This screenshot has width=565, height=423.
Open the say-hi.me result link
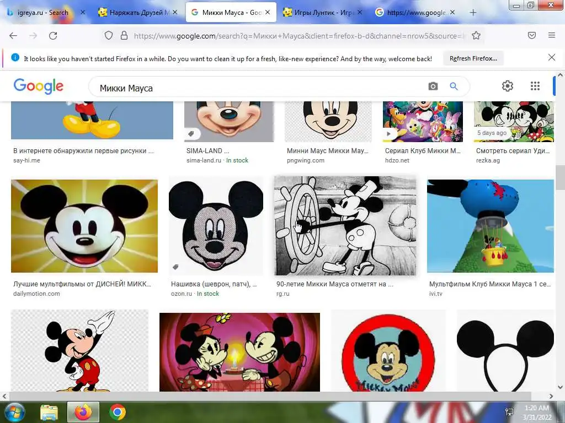[84, 155]
